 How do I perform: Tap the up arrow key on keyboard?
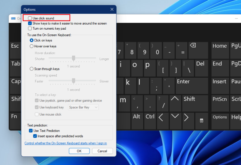point(175,103)
